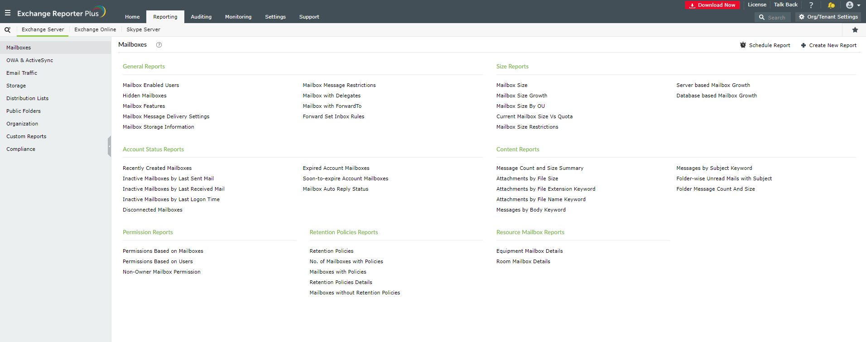Viewport: 866px width, 342px height.
Task: Open the notification bell alerts
Action: click(831, 5)
